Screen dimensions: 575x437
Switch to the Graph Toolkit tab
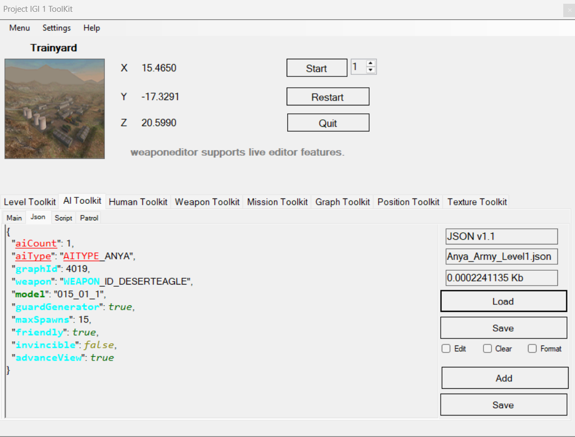coord(342,202)
